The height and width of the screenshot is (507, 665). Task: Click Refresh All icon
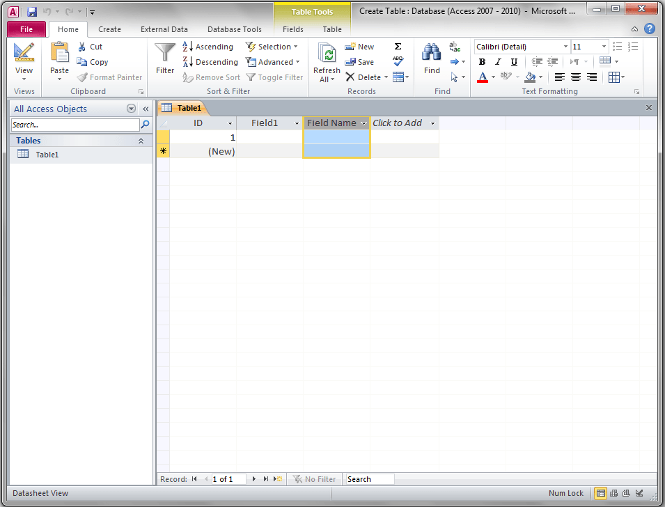(x=327, y=54)
